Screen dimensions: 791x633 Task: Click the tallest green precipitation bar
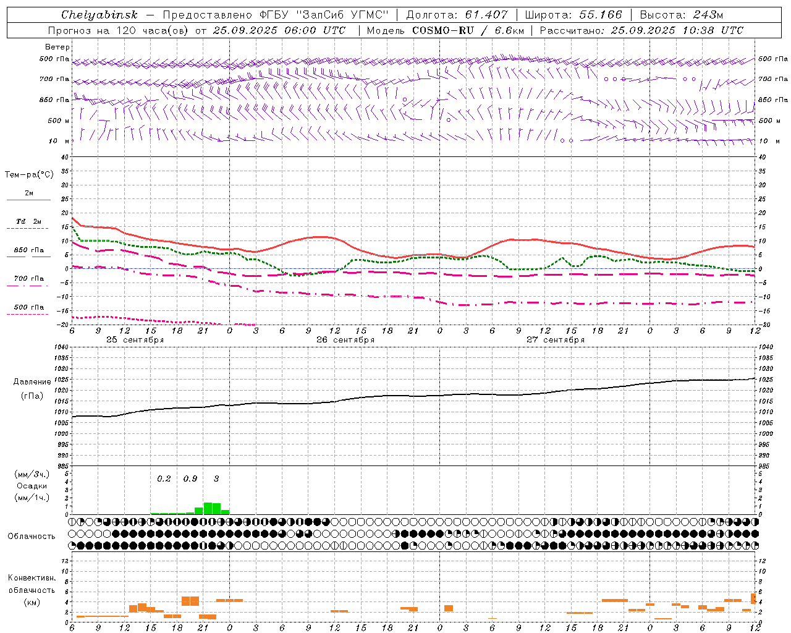pyautogui.click(x=208, y=508)
